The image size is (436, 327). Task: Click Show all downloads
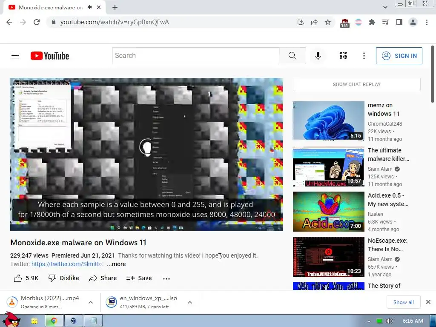pyautogui.click(x=404, y=302)
